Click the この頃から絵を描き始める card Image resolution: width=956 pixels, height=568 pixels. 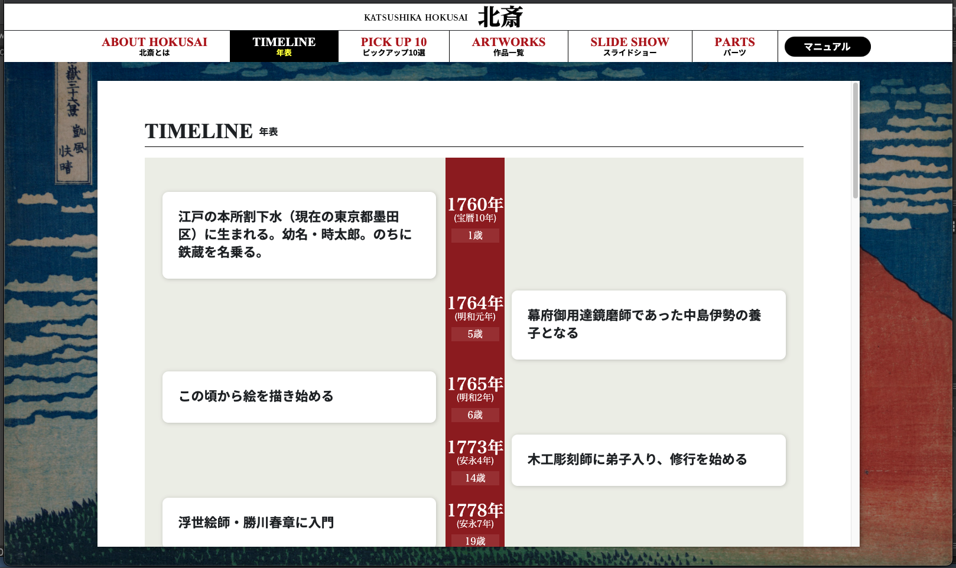pyautogui.click(x=299, y=397)
